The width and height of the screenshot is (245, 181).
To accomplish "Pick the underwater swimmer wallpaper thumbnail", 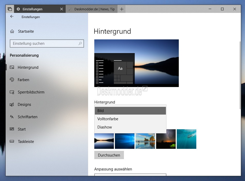I will (x=187, y=139).
